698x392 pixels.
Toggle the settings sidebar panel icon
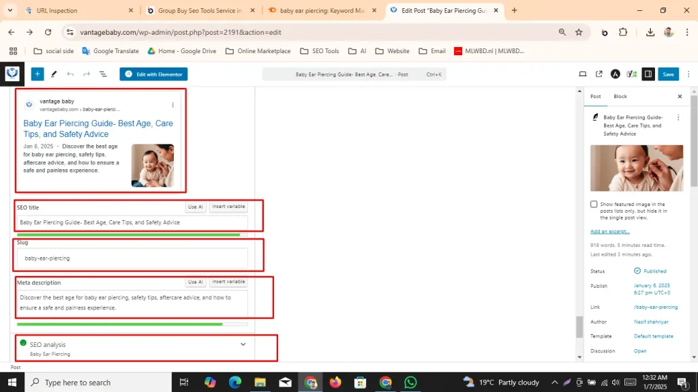click(x=648, y=74)
